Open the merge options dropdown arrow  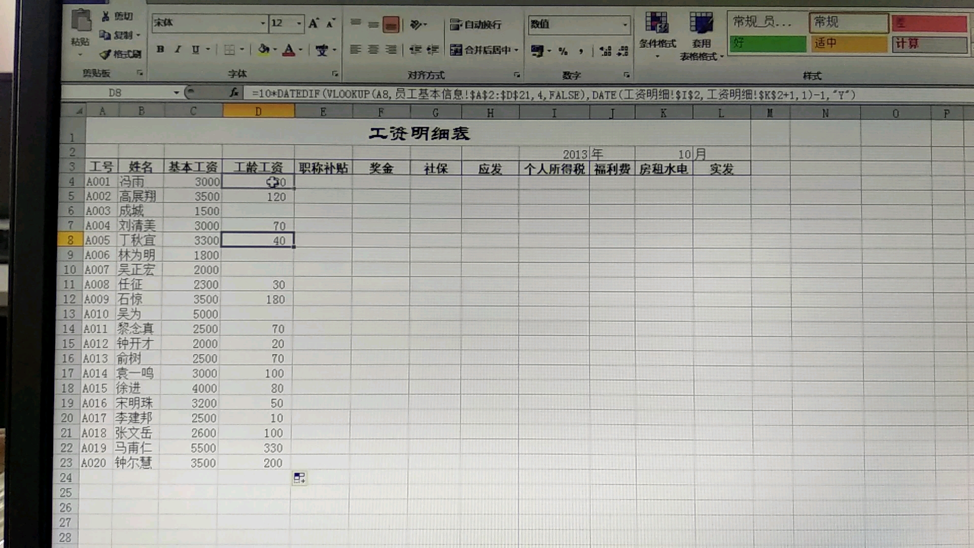click(x=516, y=50)
